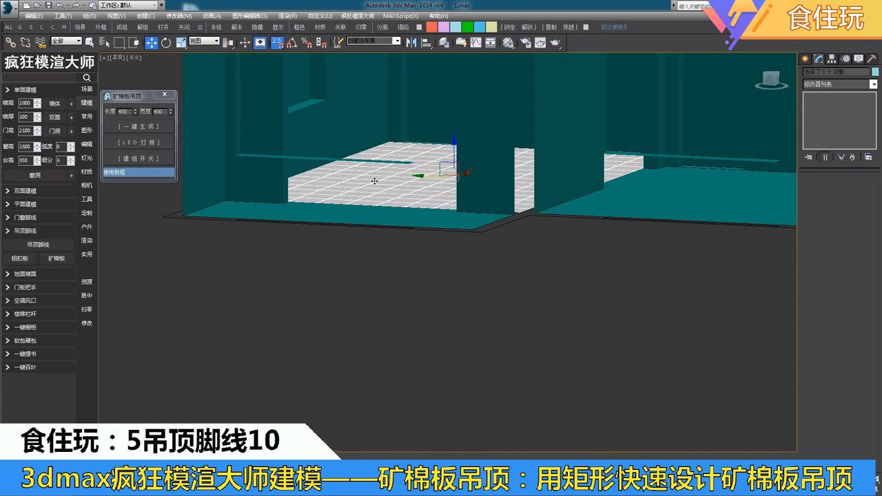Toggle the Spinner Snap icon
The height and width of the screenshot is (496, 882).
click(x=322, y=42)
